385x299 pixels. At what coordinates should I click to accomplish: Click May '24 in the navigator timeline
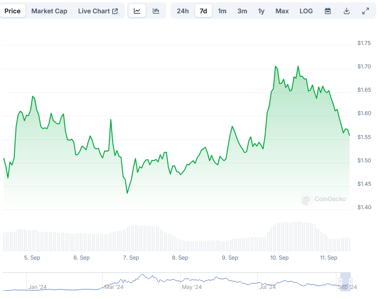pos(192,287)
